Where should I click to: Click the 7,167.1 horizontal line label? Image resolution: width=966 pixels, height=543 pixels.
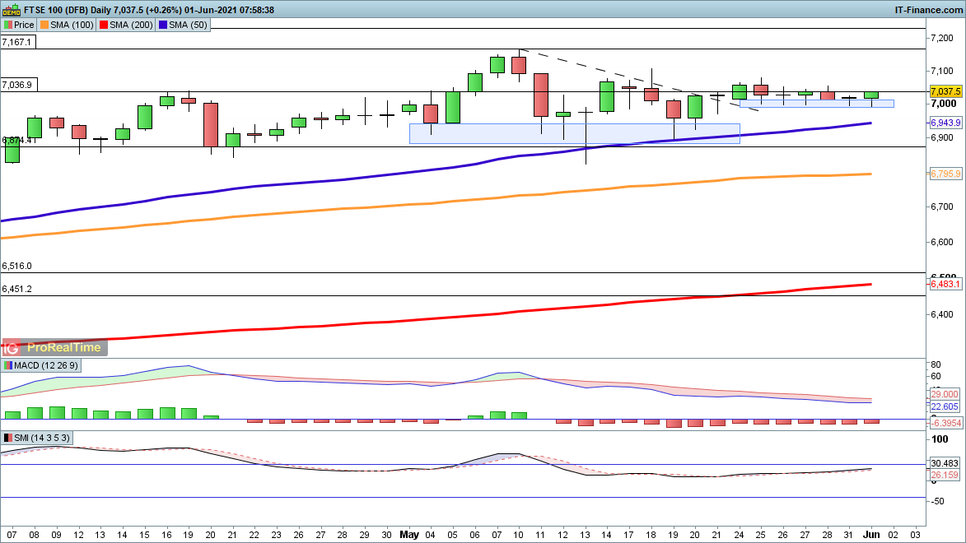pyautogui.click(x=17, y=41)
